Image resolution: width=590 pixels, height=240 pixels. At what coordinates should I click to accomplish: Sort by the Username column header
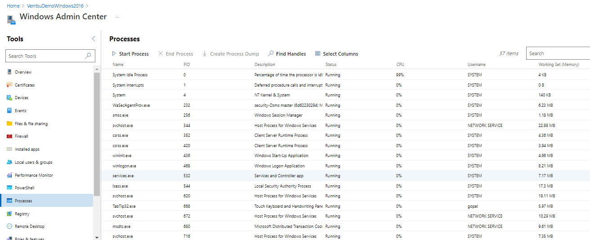point(476,65)
